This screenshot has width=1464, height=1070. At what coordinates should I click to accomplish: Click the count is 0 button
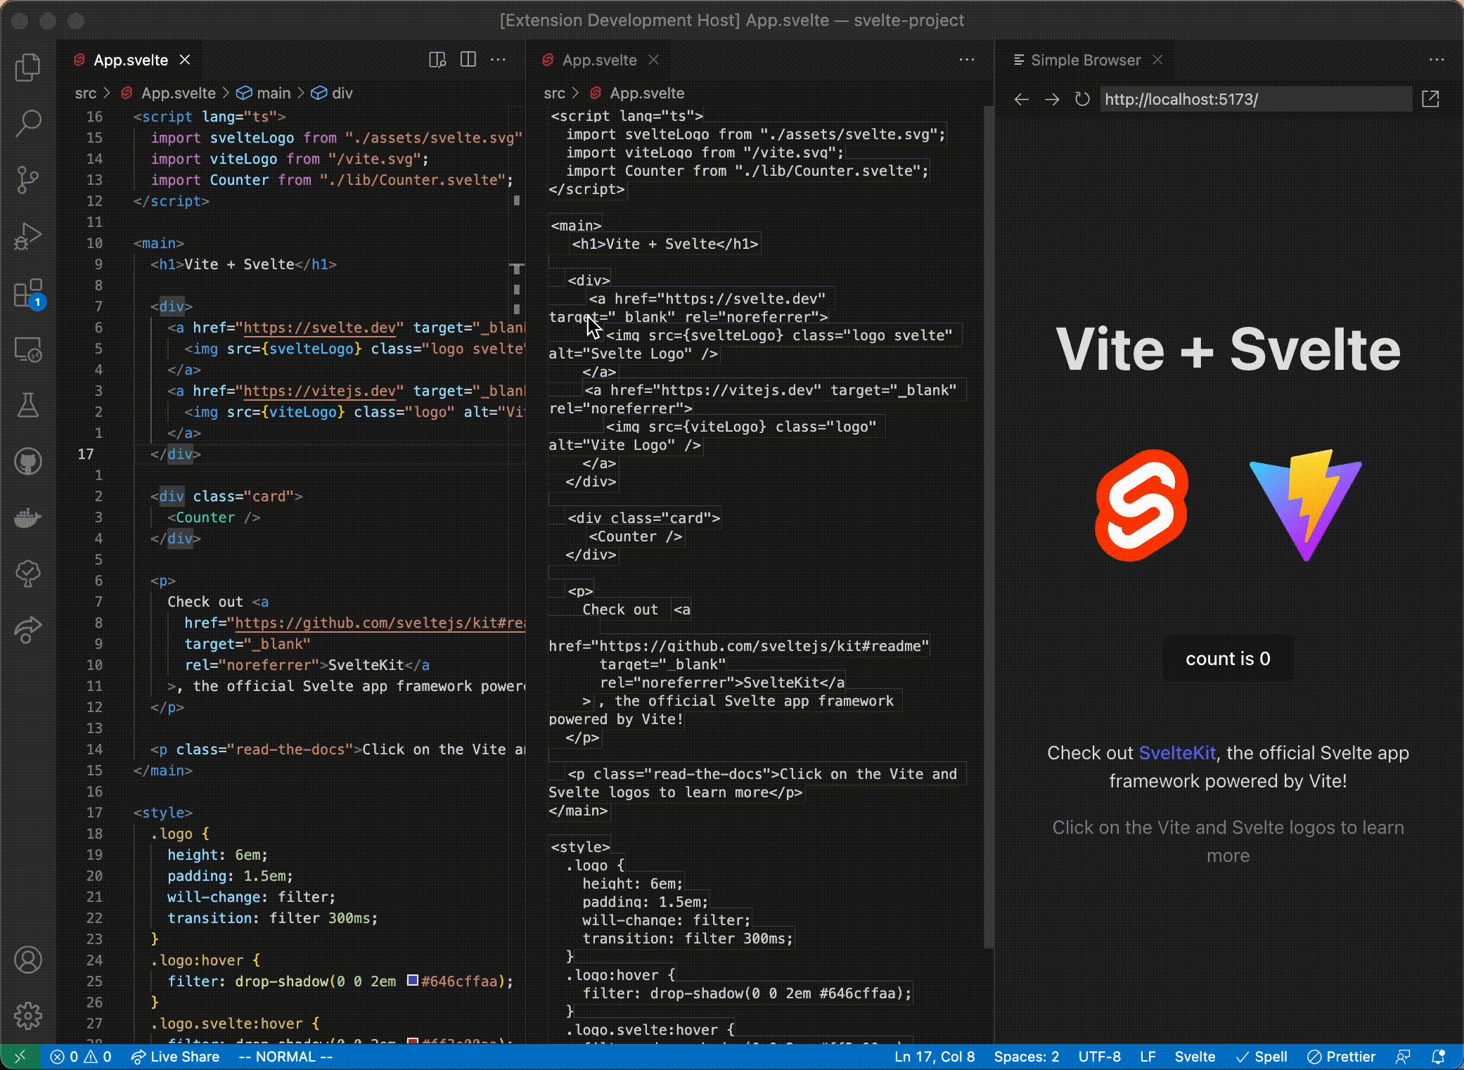point(1228,659)
